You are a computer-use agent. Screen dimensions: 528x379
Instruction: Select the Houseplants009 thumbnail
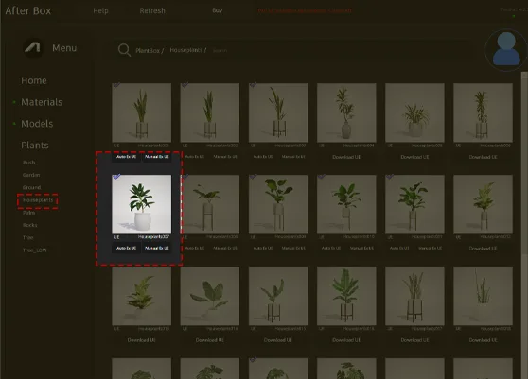(278, 204)
